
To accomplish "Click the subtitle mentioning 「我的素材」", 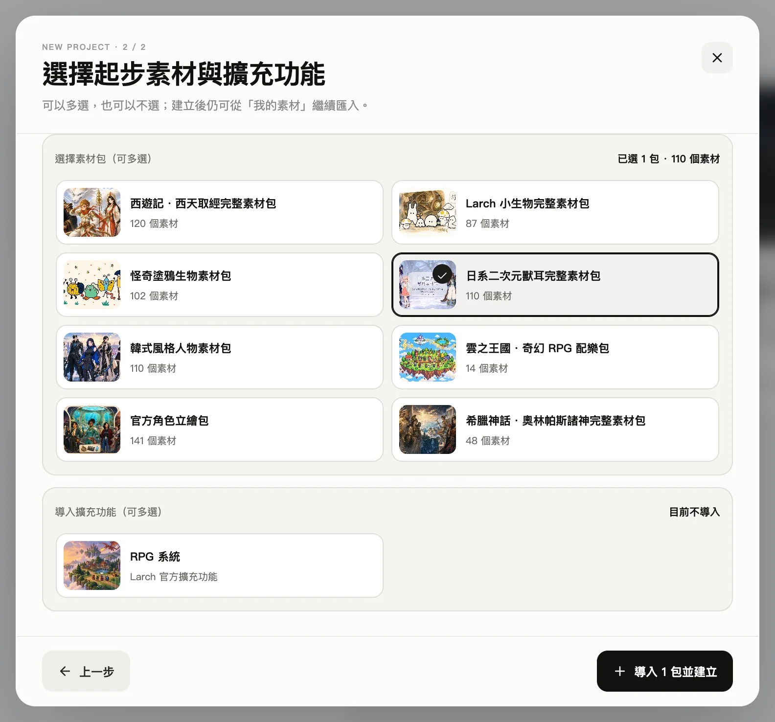I will tap(205, 106).
